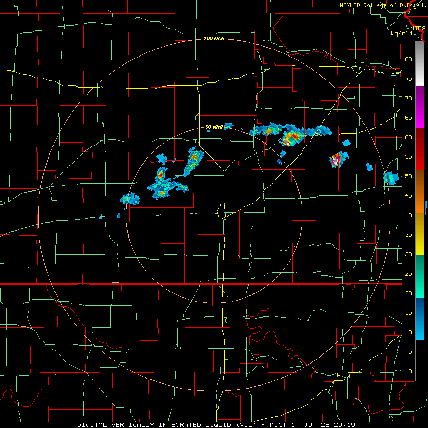Screen dimensions: 428x428
Task: Click the "15" value on the color scale
Action: coord(409,313)
